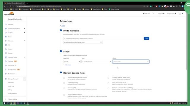190x106 pixels.
Task: Check the Domain Administrator role
Action: pyautogui.click(x=64, y=95)
